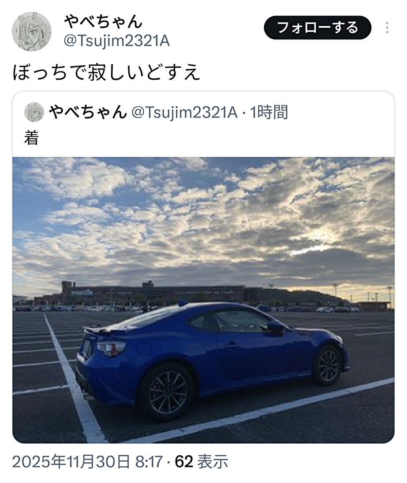This screenshot has width=407, height=483.
Task: Click the small avatar inside quoted tweet
Action: click(x=34, y=112)
